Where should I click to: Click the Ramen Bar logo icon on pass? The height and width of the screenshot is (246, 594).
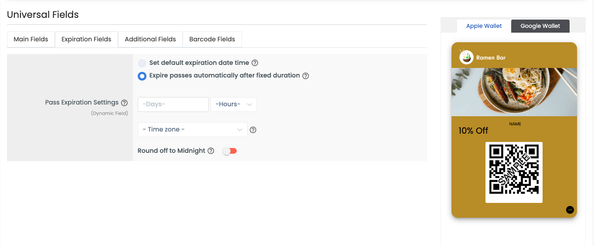coord(466,57)
